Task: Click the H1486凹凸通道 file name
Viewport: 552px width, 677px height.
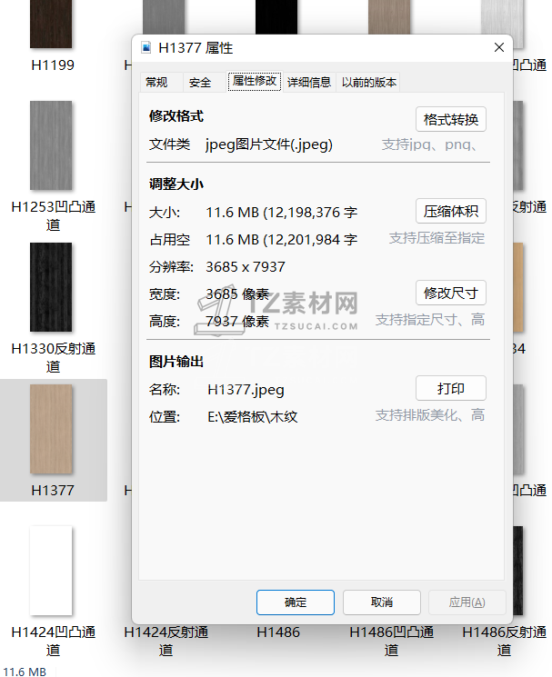Action: (x=391, y=642)
